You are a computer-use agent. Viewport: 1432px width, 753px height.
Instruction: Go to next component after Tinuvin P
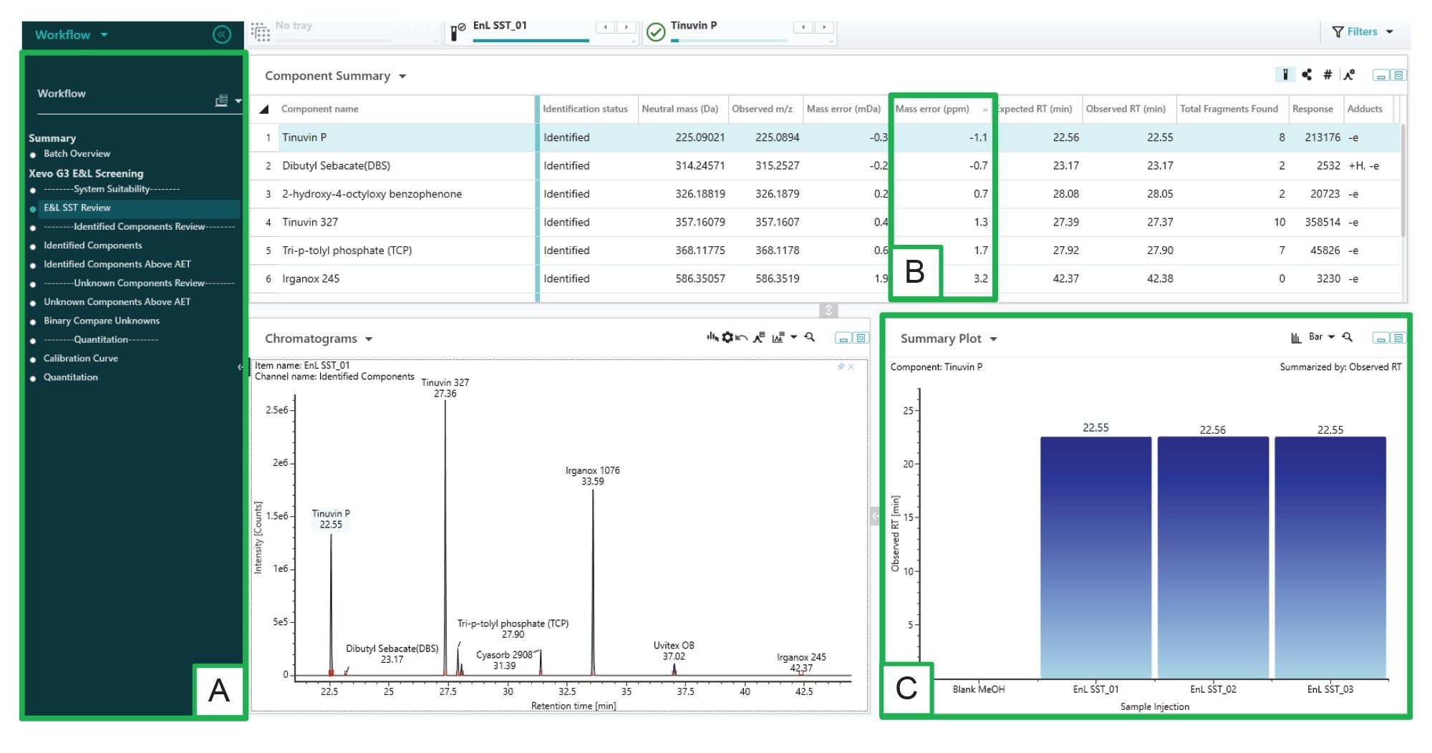point(824,27)
